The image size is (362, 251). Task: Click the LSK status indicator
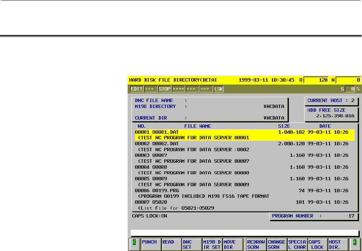pos(218,89)
